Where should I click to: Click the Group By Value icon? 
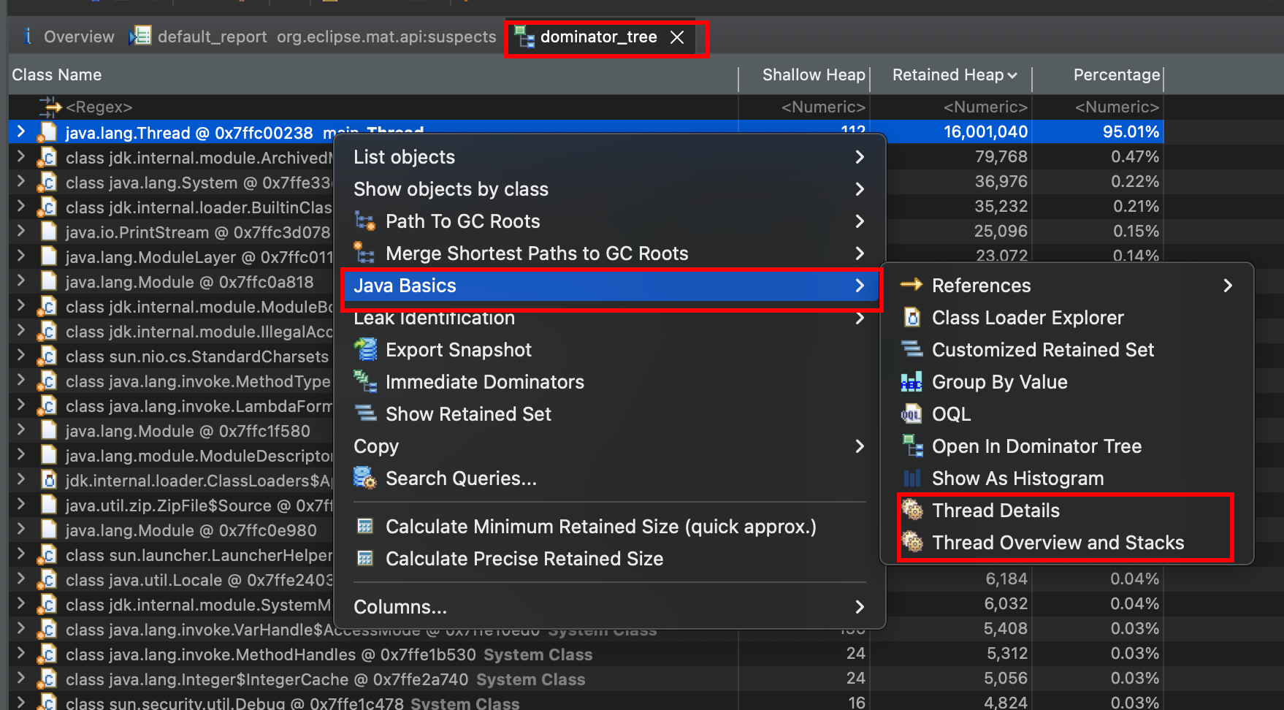click(x=912, y=381)
